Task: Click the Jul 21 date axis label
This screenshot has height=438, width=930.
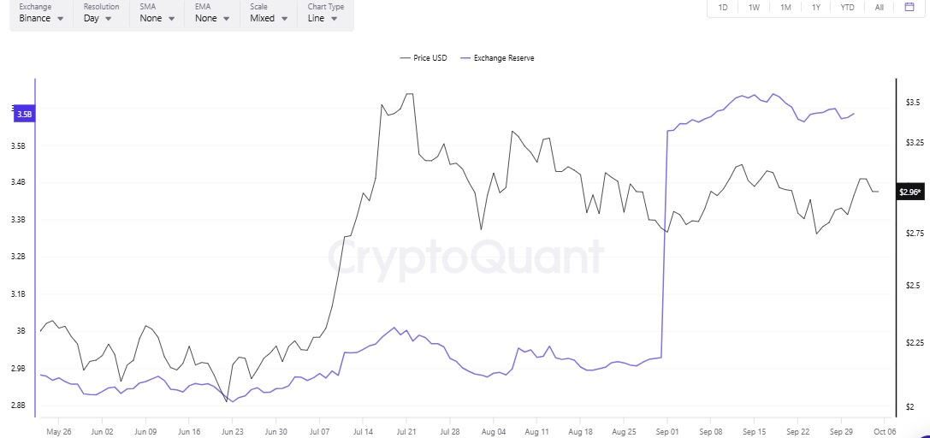Action: tap(406, 431)
